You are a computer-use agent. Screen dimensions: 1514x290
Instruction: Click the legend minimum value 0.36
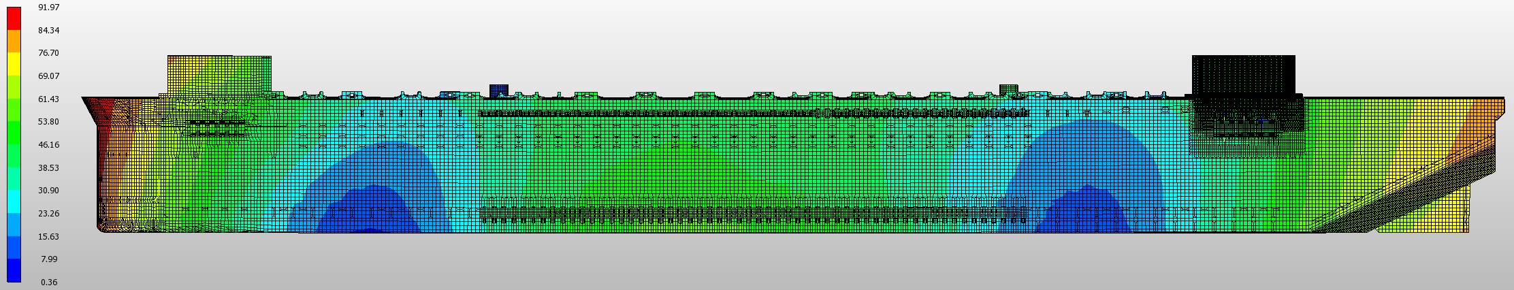tap(49, 283)
